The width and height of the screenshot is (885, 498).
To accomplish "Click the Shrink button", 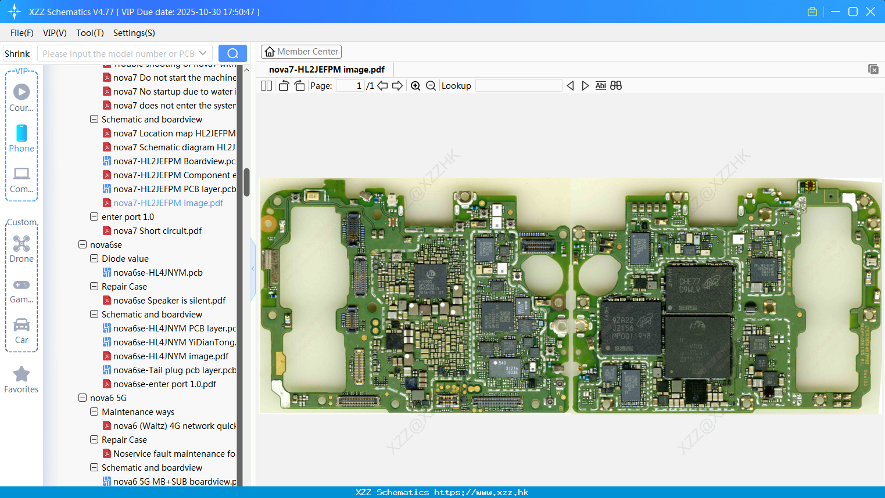I will click(17, 53).
